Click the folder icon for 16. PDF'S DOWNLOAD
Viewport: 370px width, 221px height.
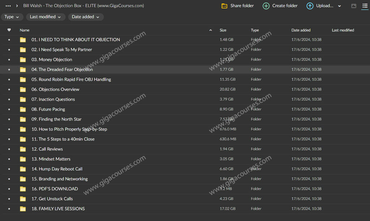point(23,189)
